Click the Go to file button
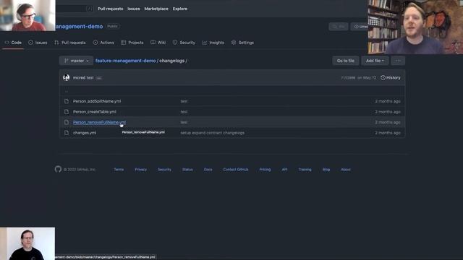463x260 pixels. tap(346, 61)
